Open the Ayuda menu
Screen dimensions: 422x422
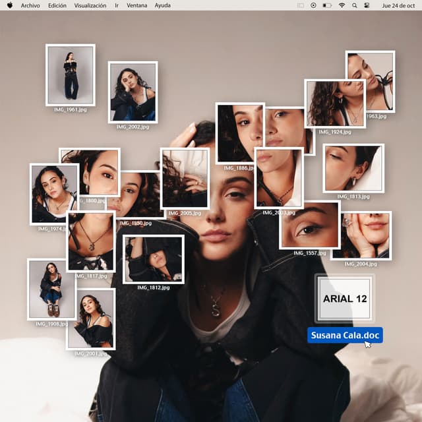[162, 5]
